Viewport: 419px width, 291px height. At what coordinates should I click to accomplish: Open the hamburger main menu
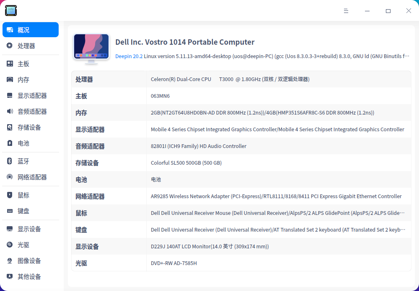pyautogui.click(x=346, y=11)
